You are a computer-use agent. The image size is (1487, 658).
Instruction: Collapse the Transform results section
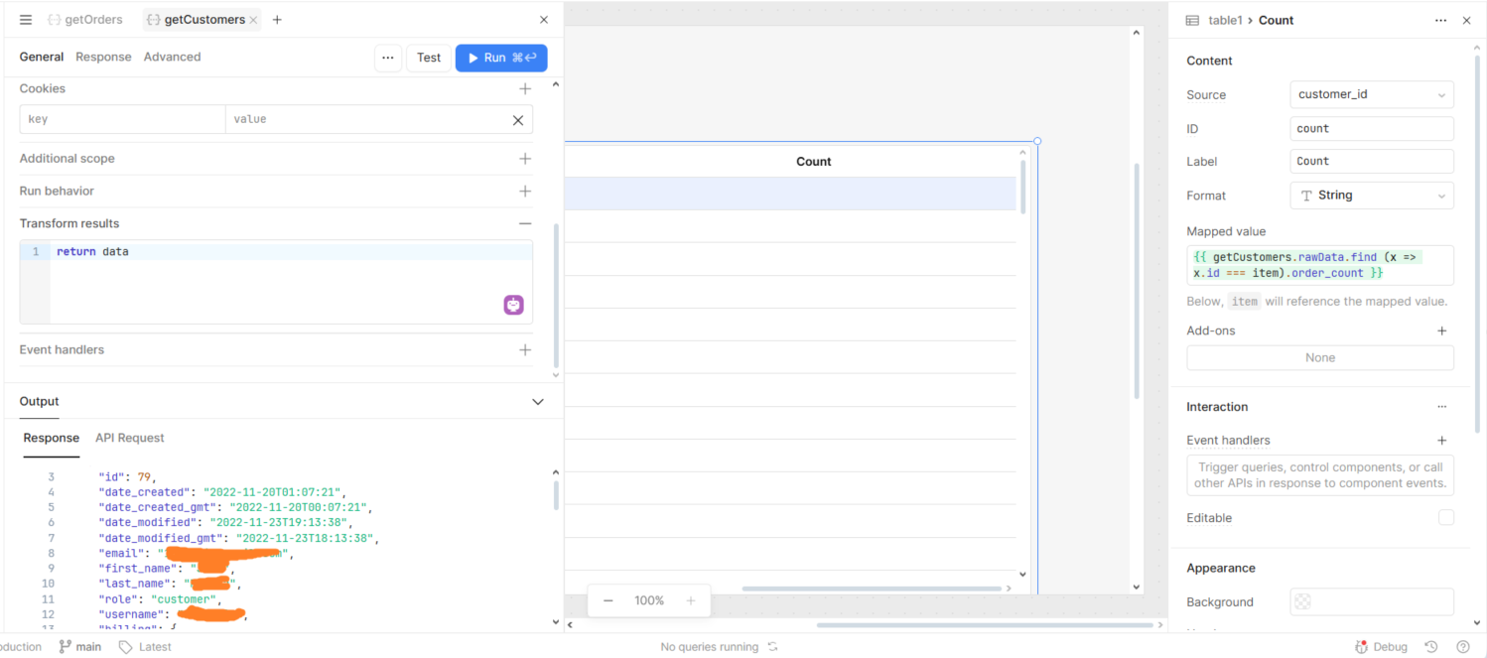(524, 223)
